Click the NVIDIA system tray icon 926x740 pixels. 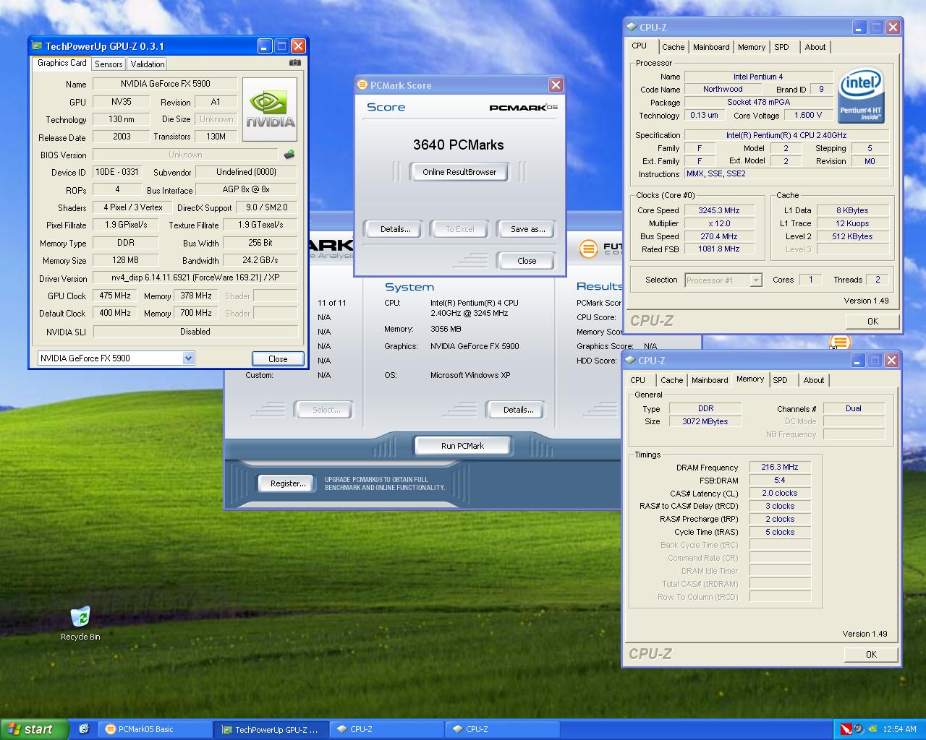[873, 729]
